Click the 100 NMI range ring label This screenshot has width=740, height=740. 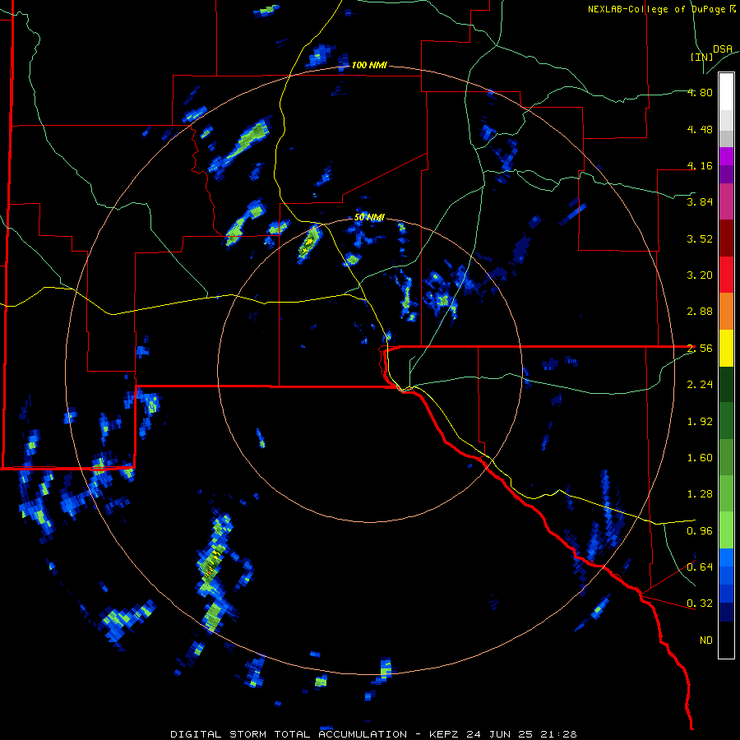pos(369,65)
